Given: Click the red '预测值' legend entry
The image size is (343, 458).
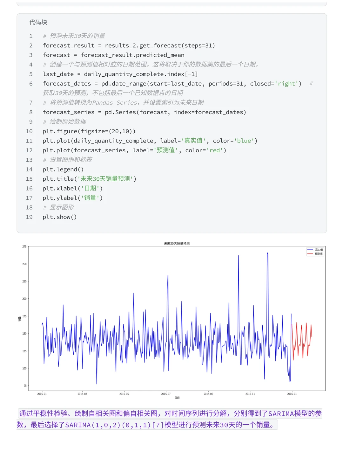Looking at the screenshot, I should [x=315, y=254].
